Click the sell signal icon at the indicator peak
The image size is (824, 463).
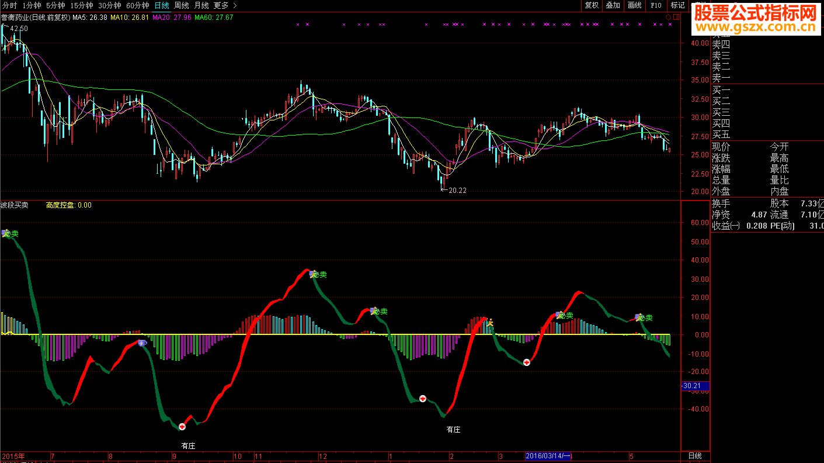(314, 274)
